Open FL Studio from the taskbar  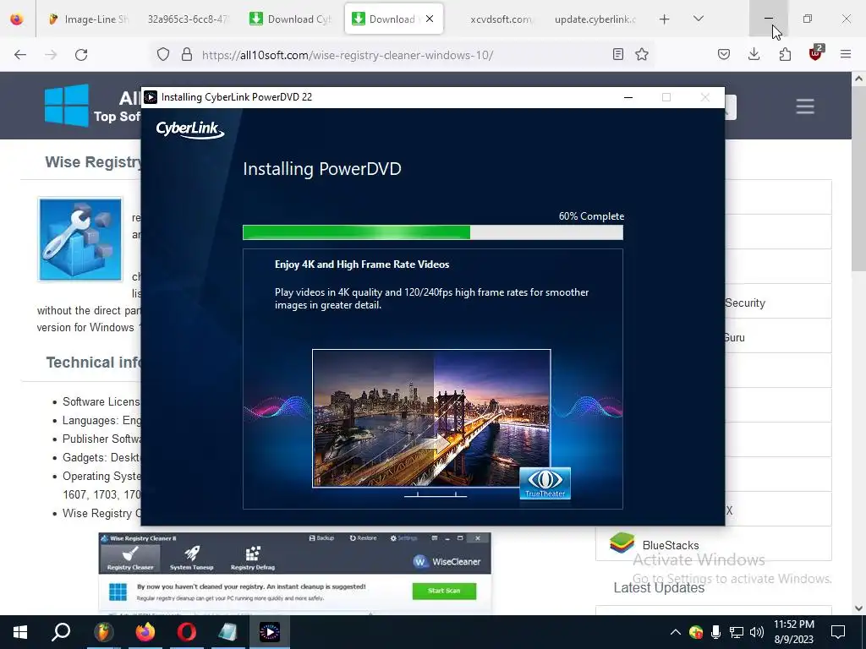[x=103, y=632]
